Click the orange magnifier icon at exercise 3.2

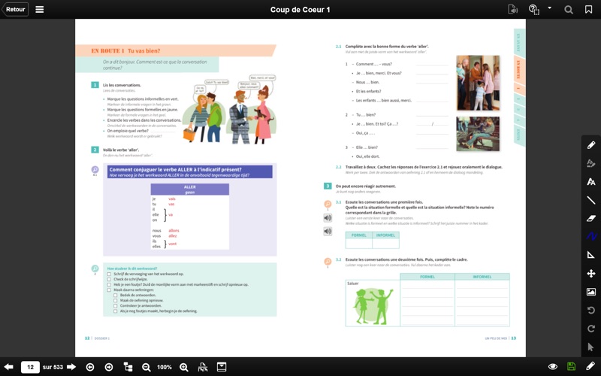click(328, 261)
